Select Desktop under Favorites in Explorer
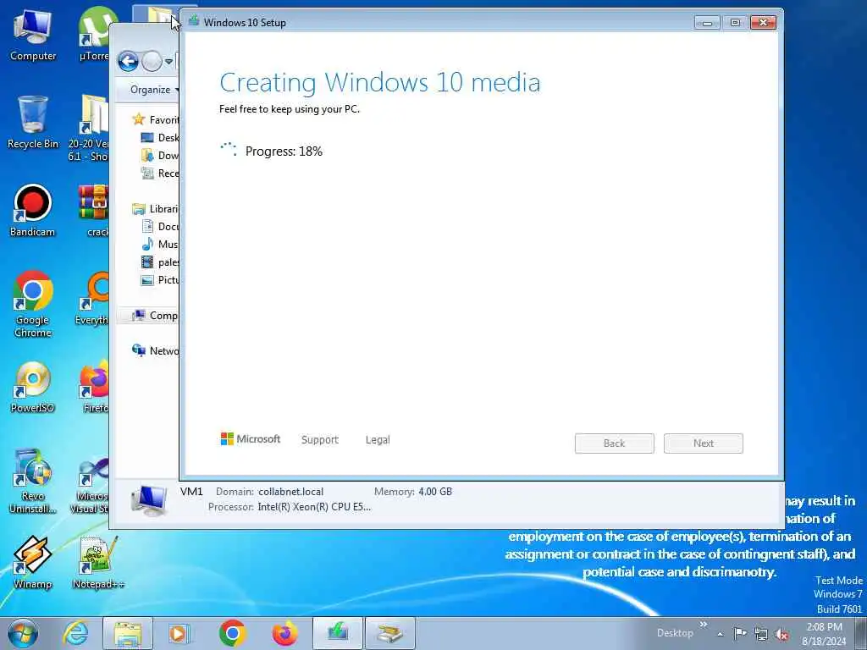The width and height of the screenshot is (867, 650). (160, 138)
